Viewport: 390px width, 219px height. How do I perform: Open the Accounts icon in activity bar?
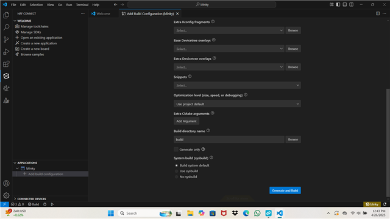(x=6, y=183)
